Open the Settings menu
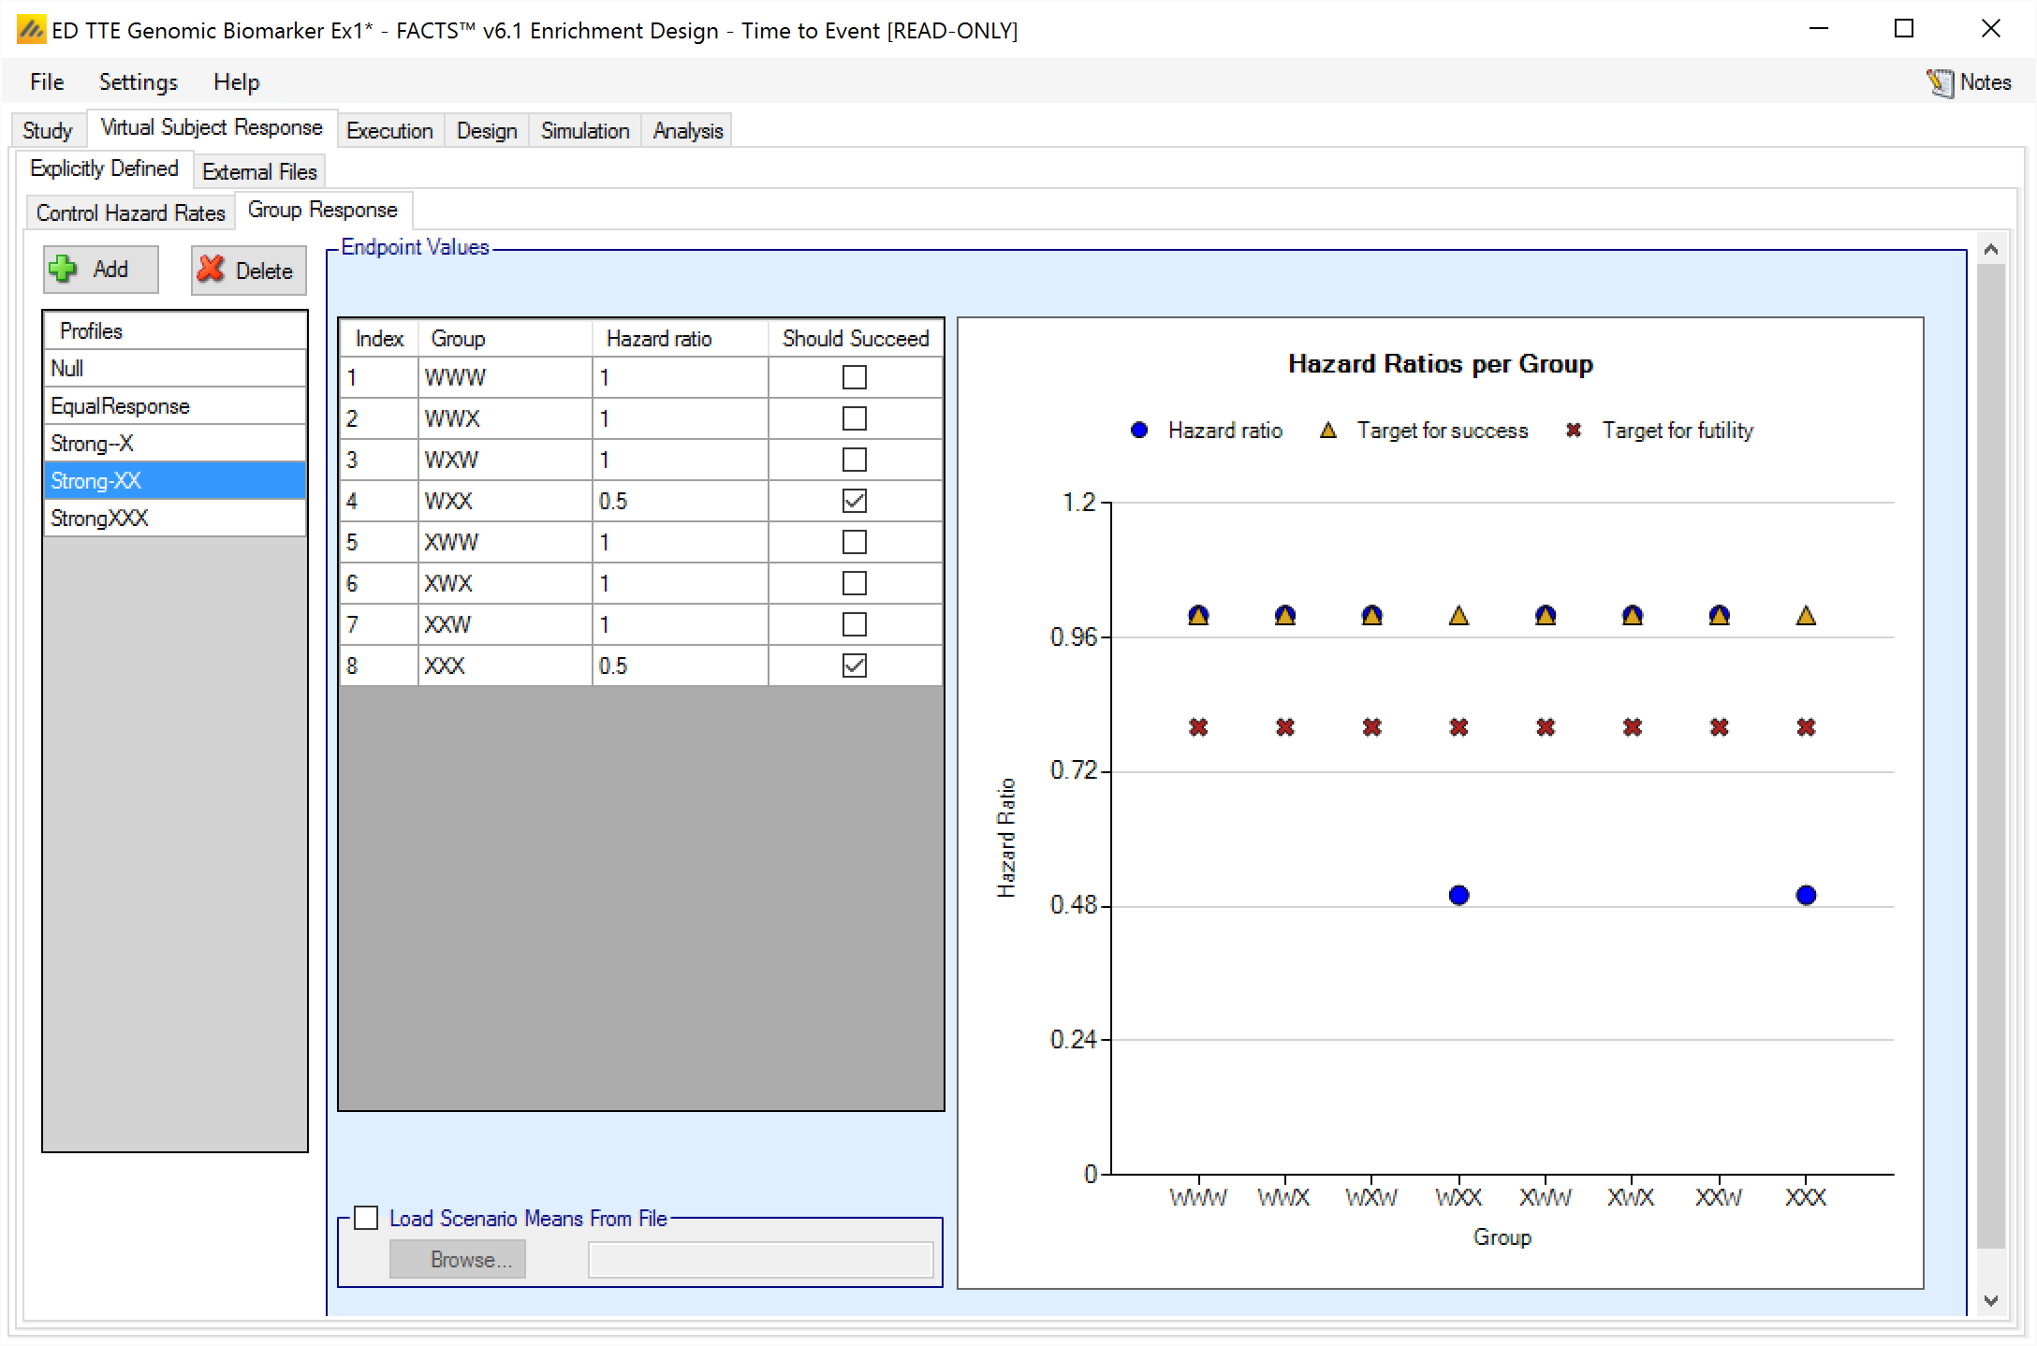 click(x=138, y=82)
